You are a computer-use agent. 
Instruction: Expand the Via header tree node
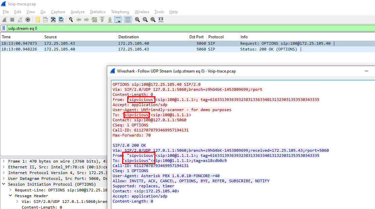tap(17, 202)
